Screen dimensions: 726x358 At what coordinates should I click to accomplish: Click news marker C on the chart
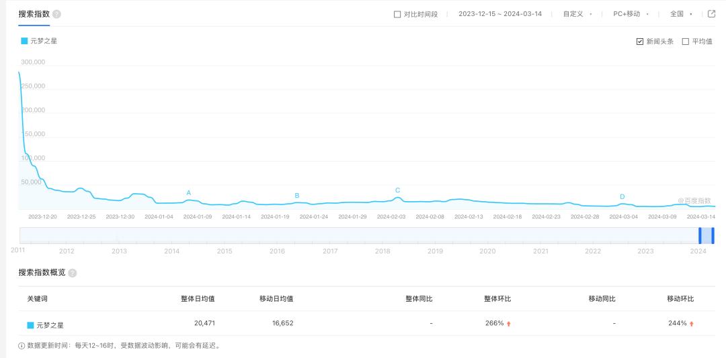(x=397, y=190)
